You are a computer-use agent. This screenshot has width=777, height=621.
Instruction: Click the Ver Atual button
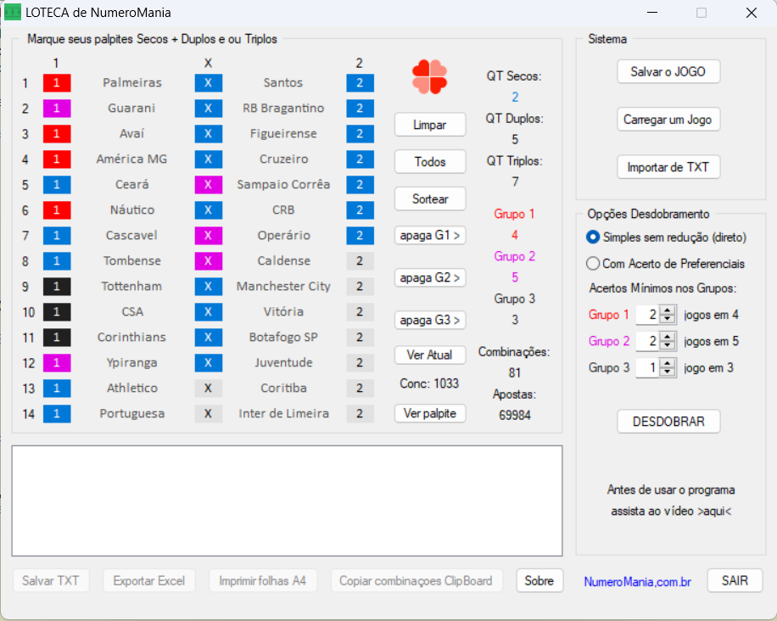[430, 355]
